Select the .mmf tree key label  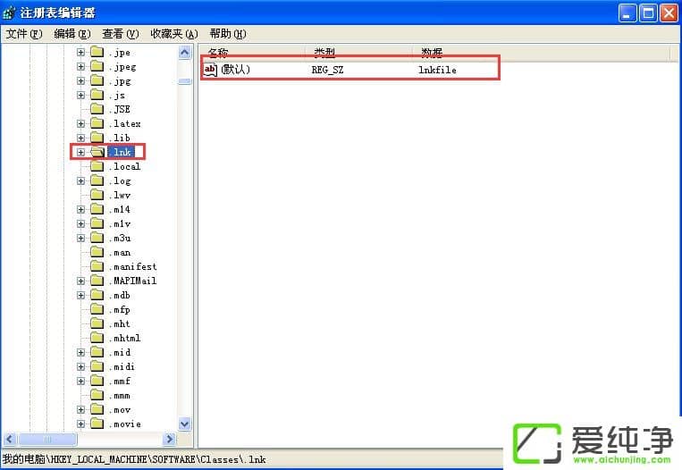tap(120, 382)
